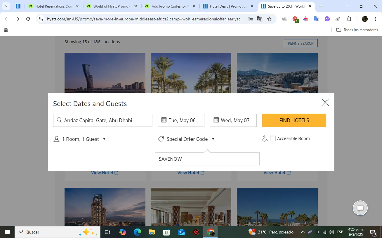Screen dimensions: 382x238
Task: Open the Windows Start menu
Action: point(7,232)
